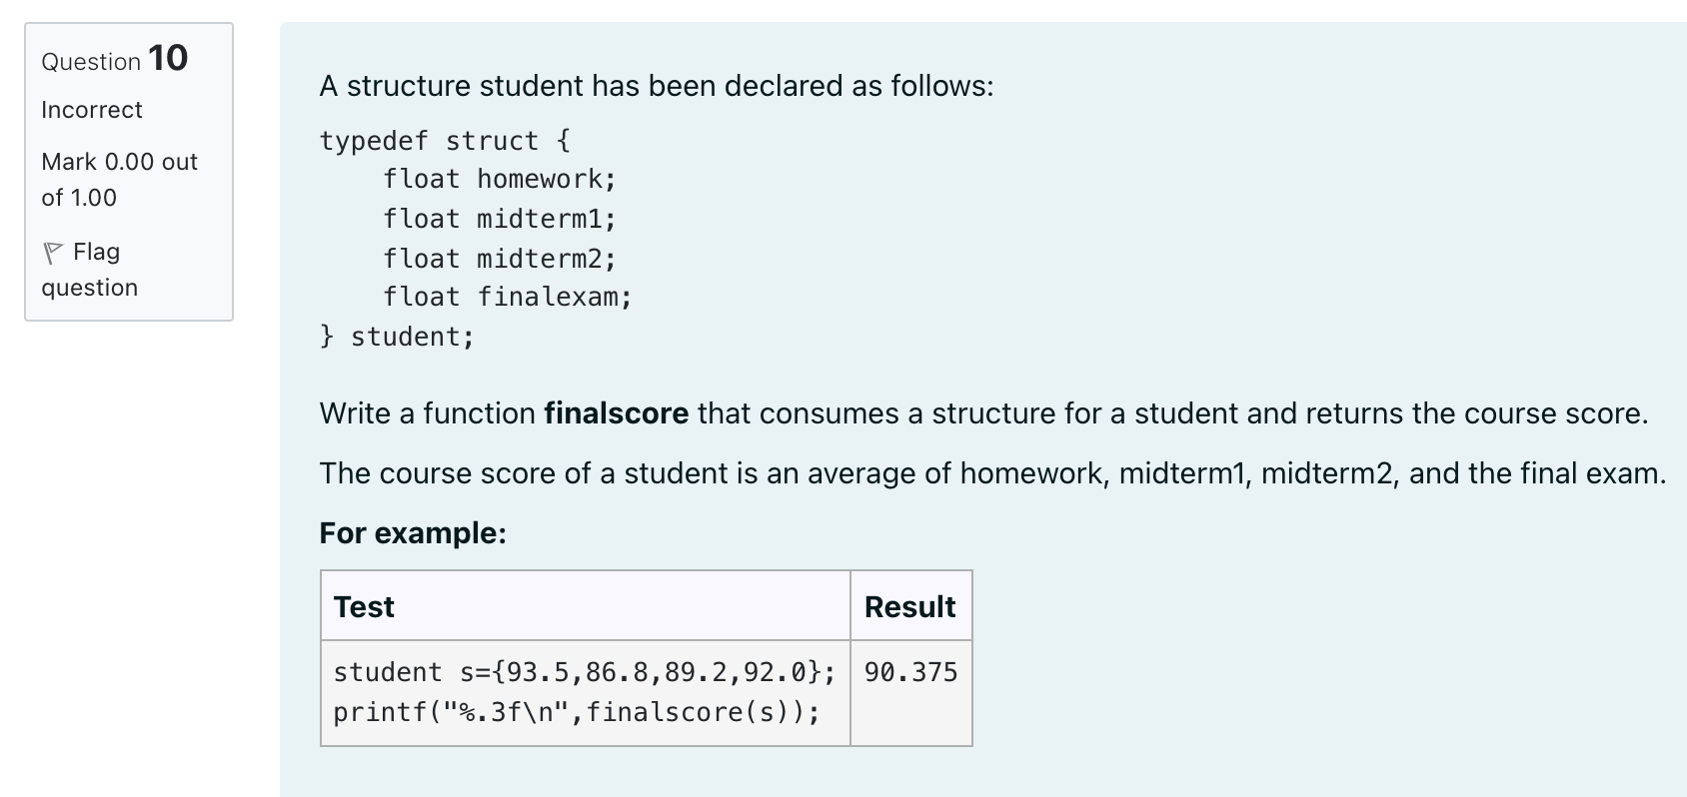
Task: Click the } student; closing line
Action: tap(397, 337)
